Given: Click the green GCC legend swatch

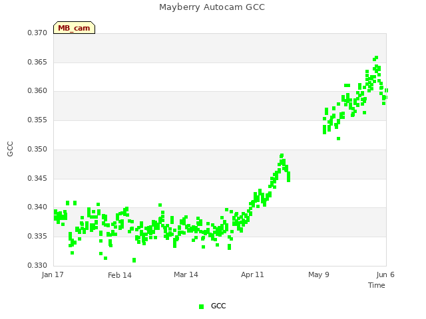Looking at the screenshot, I should click(x=201, y=306).
